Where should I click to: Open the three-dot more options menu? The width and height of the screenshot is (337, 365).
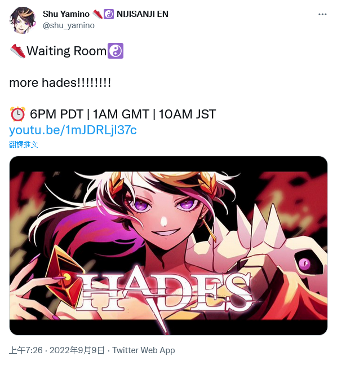(322, 15)
